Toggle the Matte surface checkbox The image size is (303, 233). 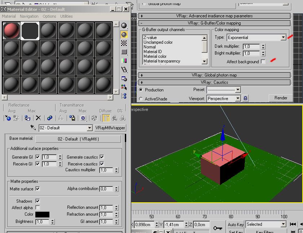click(38, 189)
